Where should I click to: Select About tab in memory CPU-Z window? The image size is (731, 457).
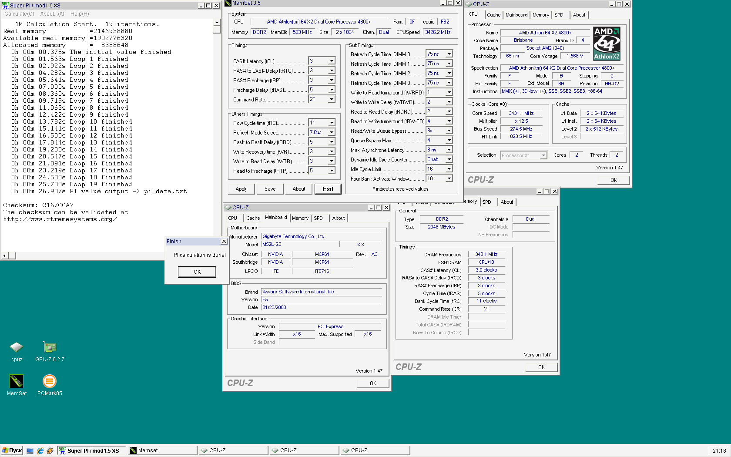[506, 202]
